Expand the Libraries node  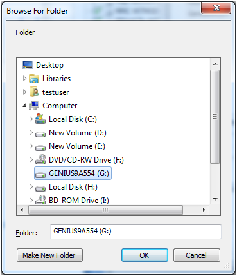pos(24,79)
